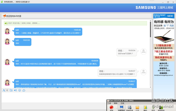The width and height of the screenshot is (176, 111).
Task: Click the 声音 sound icon in Cam
Action: (153, 108)
